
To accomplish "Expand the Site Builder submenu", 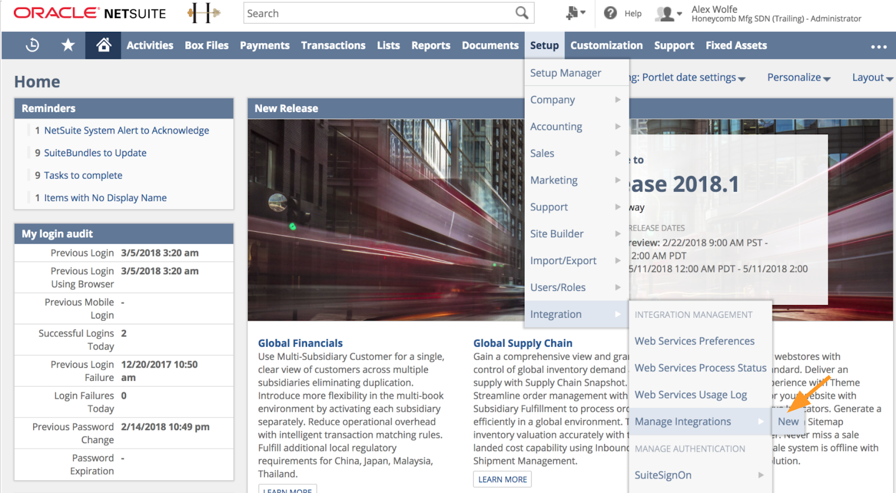I will [576, 234].
